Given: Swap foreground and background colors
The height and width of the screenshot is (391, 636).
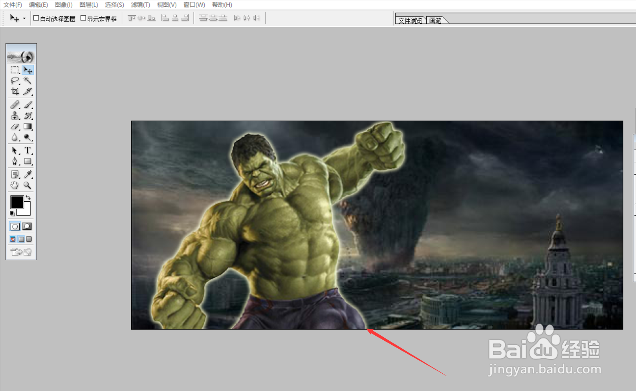Looking at the screenshot, I should coord(28,197).
